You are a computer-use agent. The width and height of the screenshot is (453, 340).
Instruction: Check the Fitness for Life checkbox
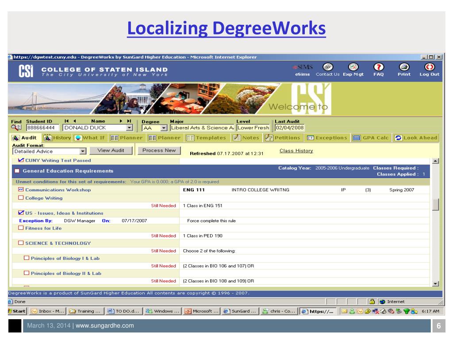[x=21, y=228]
